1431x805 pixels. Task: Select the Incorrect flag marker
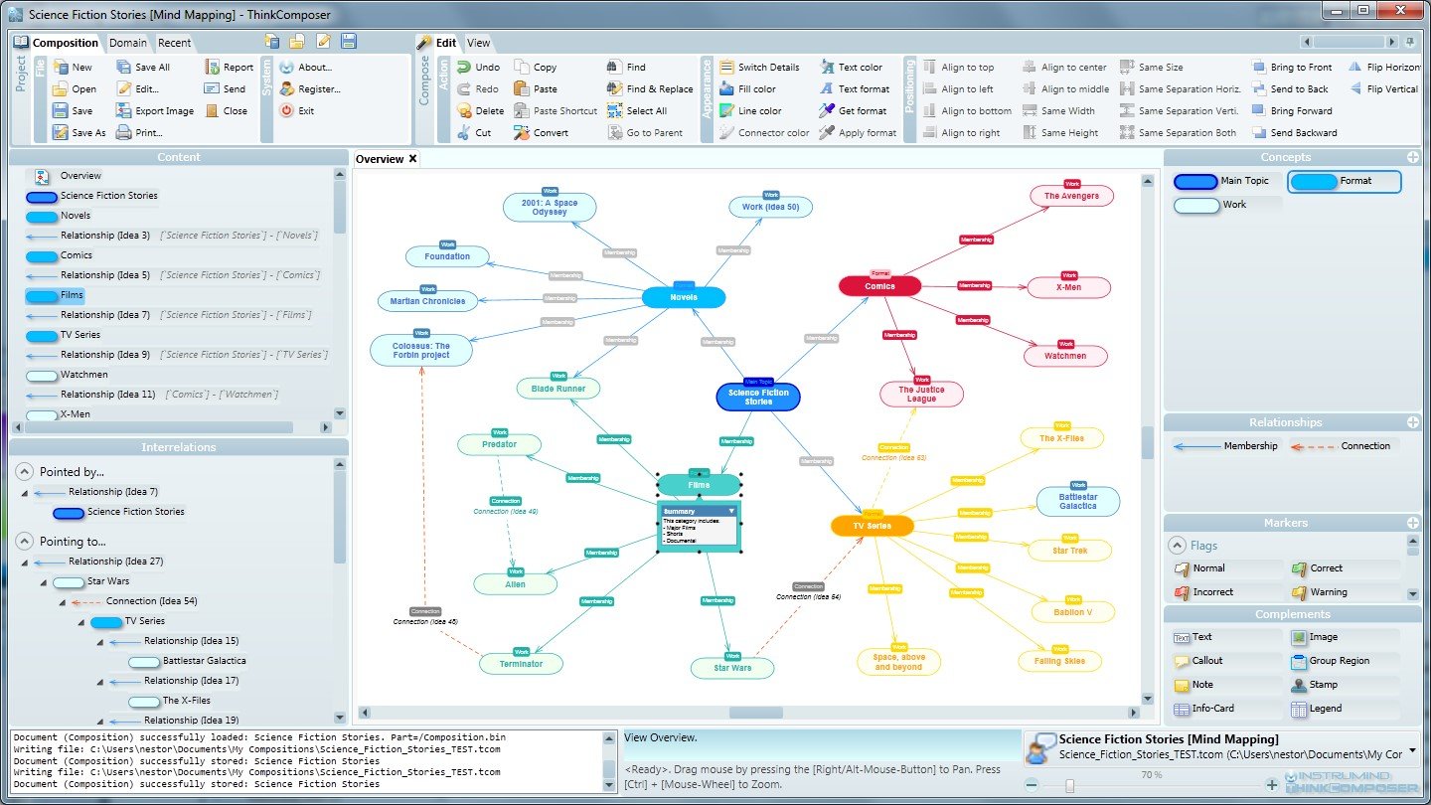tap(1203, 592)
